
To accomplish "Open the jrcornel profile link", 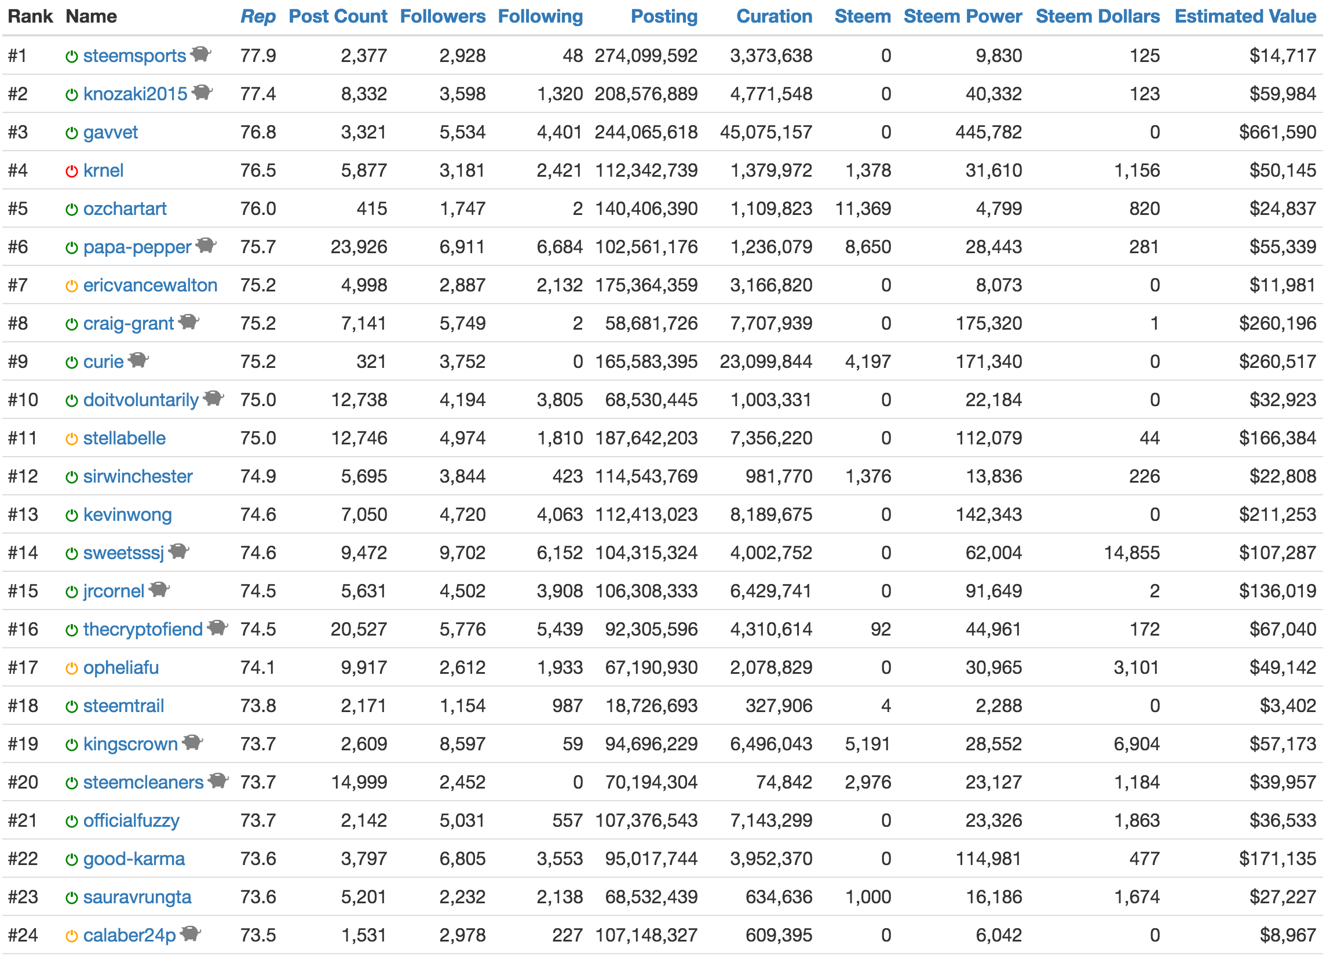I will point(114,592).
